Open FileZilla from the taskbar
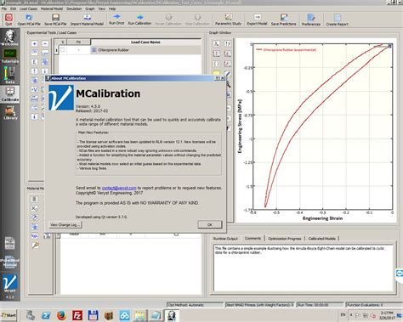Image resolution: width=403 pixels, height=322 pixels. coord(77,315)
